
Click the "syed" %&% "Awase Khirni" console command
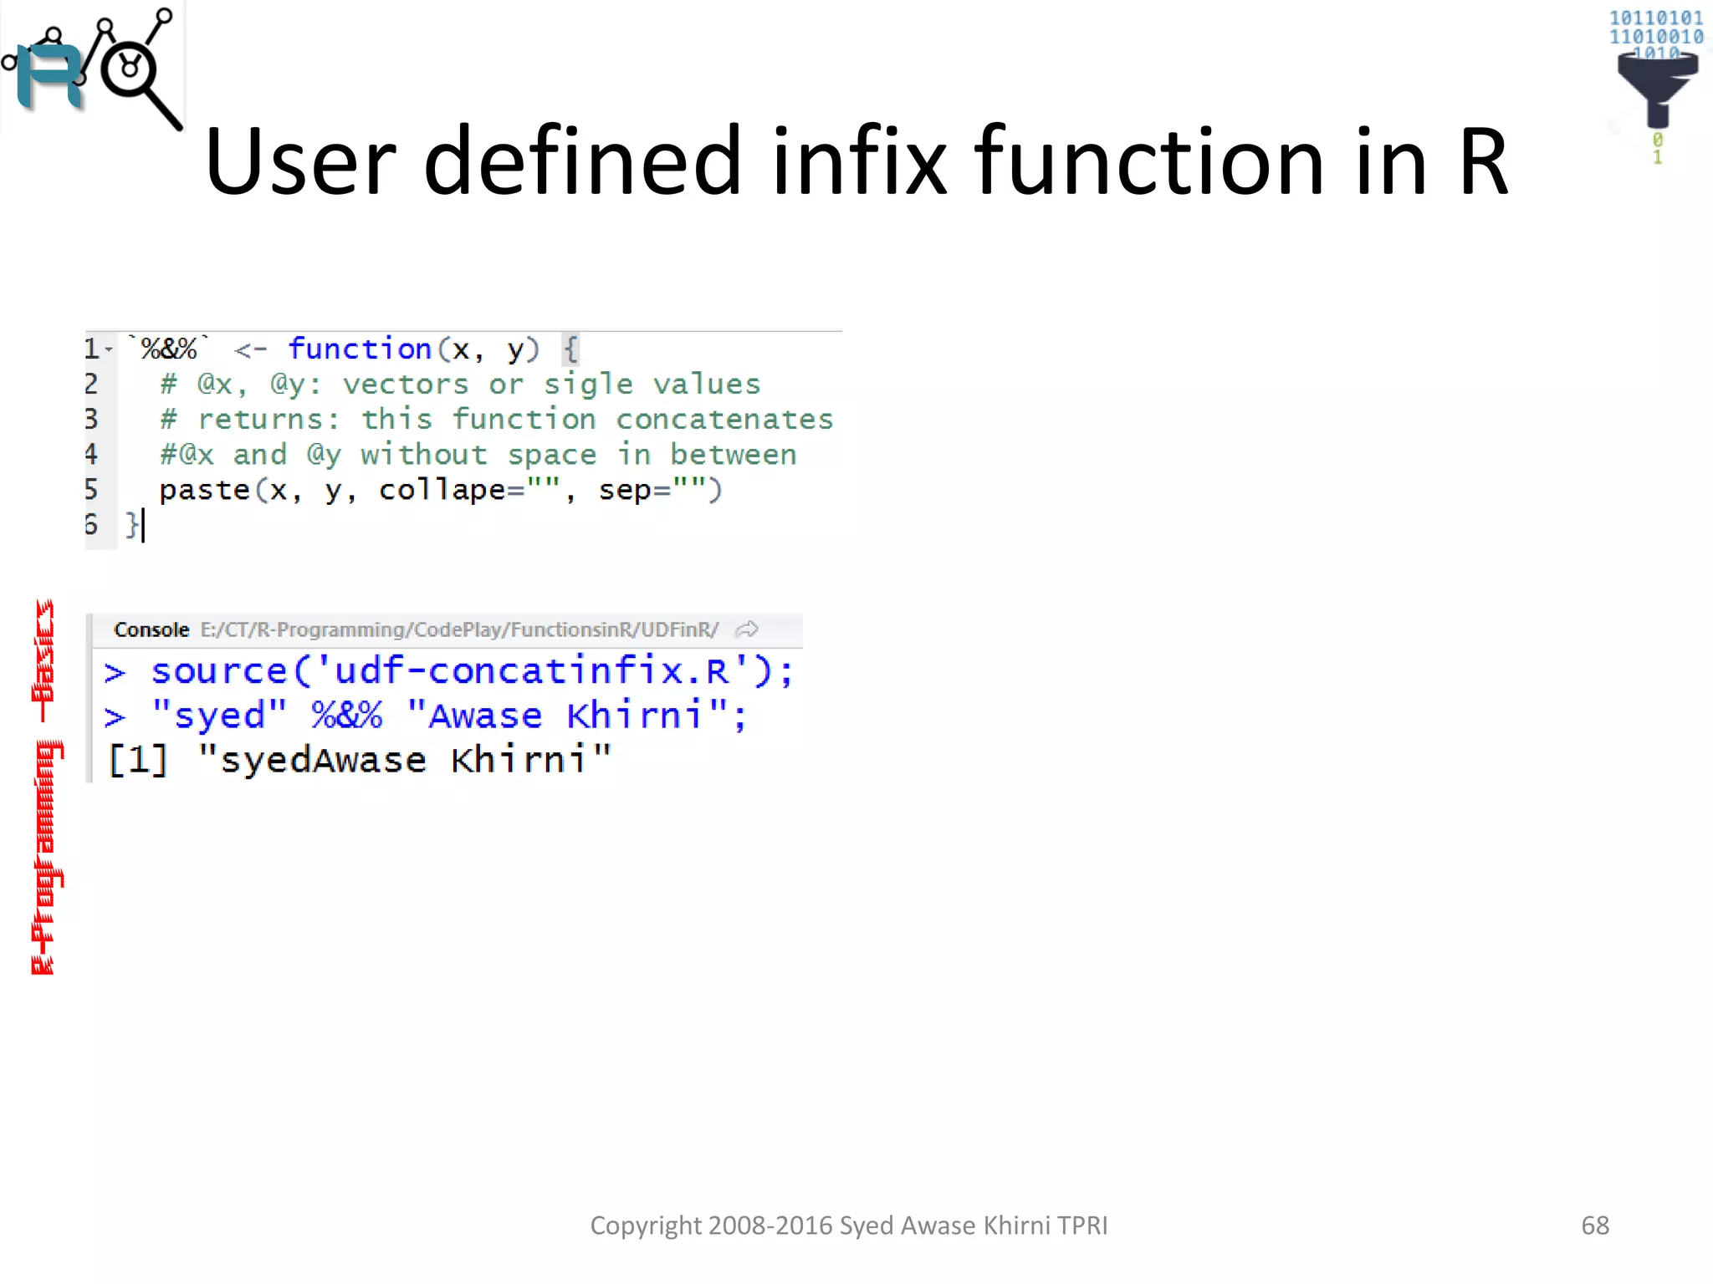[447, 716]
